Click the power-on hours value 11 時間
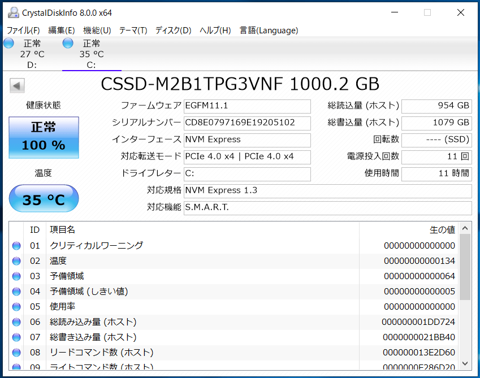Screen dimensions: 480x378 pyautogui.click(x=436, y=174)
